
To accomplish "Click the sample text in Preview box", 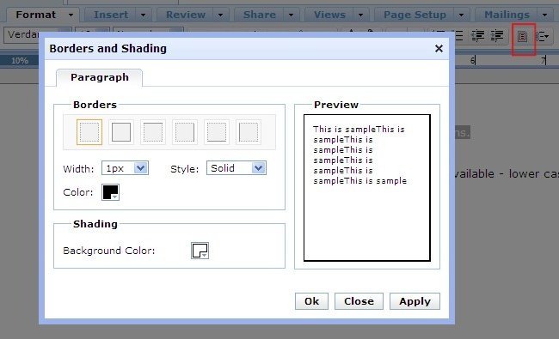I will coord(359,155).
